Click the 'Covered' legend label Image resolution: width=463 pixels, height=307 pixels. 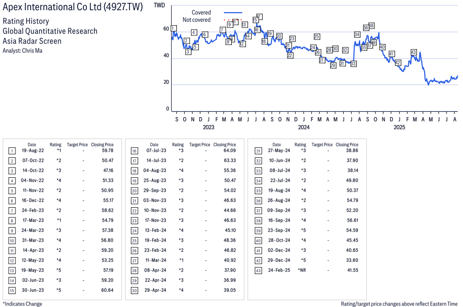(201, 13)
